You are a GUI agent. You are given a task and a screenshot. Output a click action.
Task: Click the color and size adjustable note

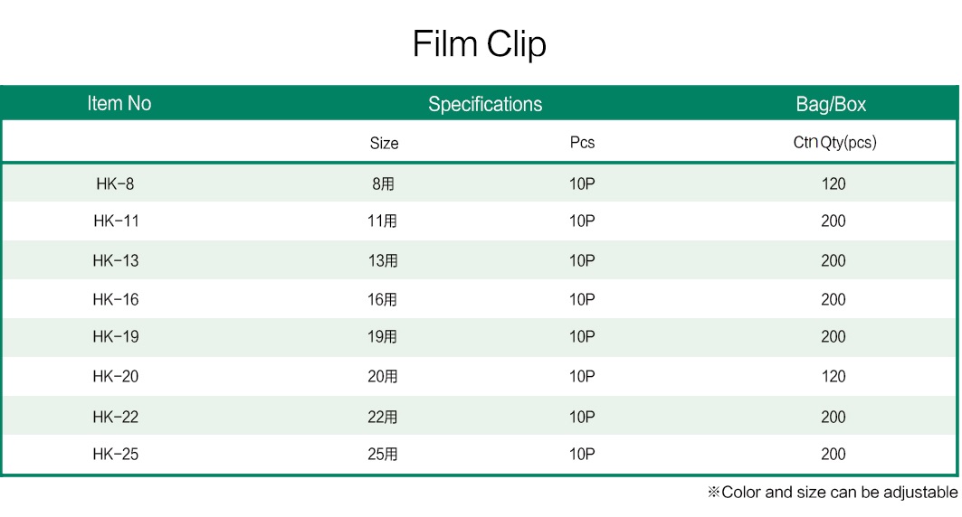[833, 493]
